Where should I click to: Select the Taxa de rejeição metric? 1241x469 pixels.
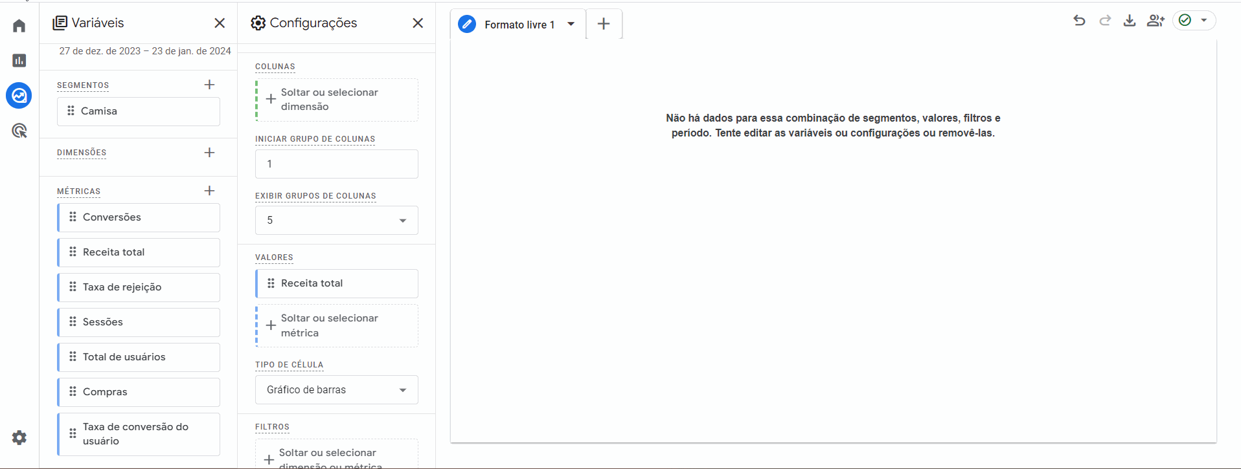click(x=139, y=287)
